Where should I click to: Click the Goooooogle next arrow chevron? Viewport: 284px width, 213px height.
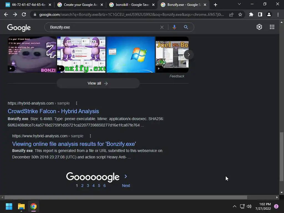[x=126, y=176]
